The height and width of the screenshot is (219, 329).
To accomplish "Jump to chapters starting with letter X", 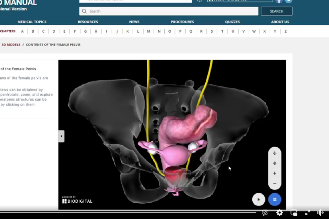I will click(264, 31).
